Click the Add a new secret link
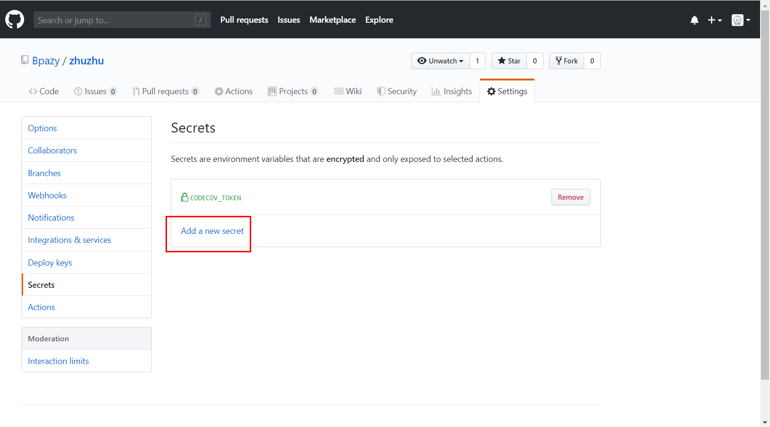 click(x=212, y=231)
